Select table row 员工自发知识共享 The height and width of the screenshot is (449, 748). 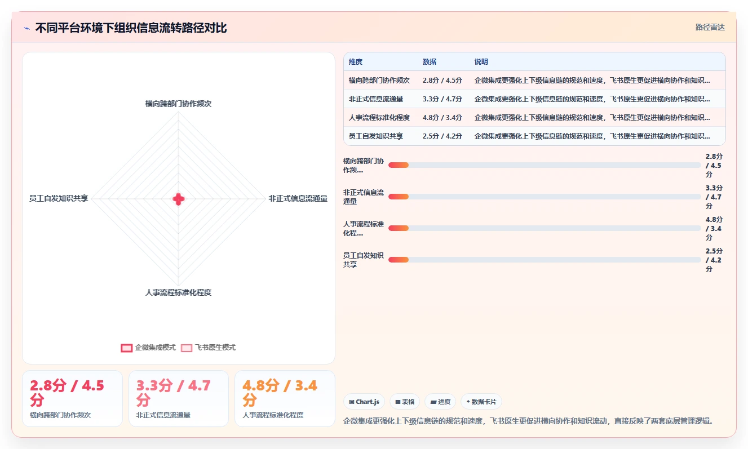[x=534, y=136]
